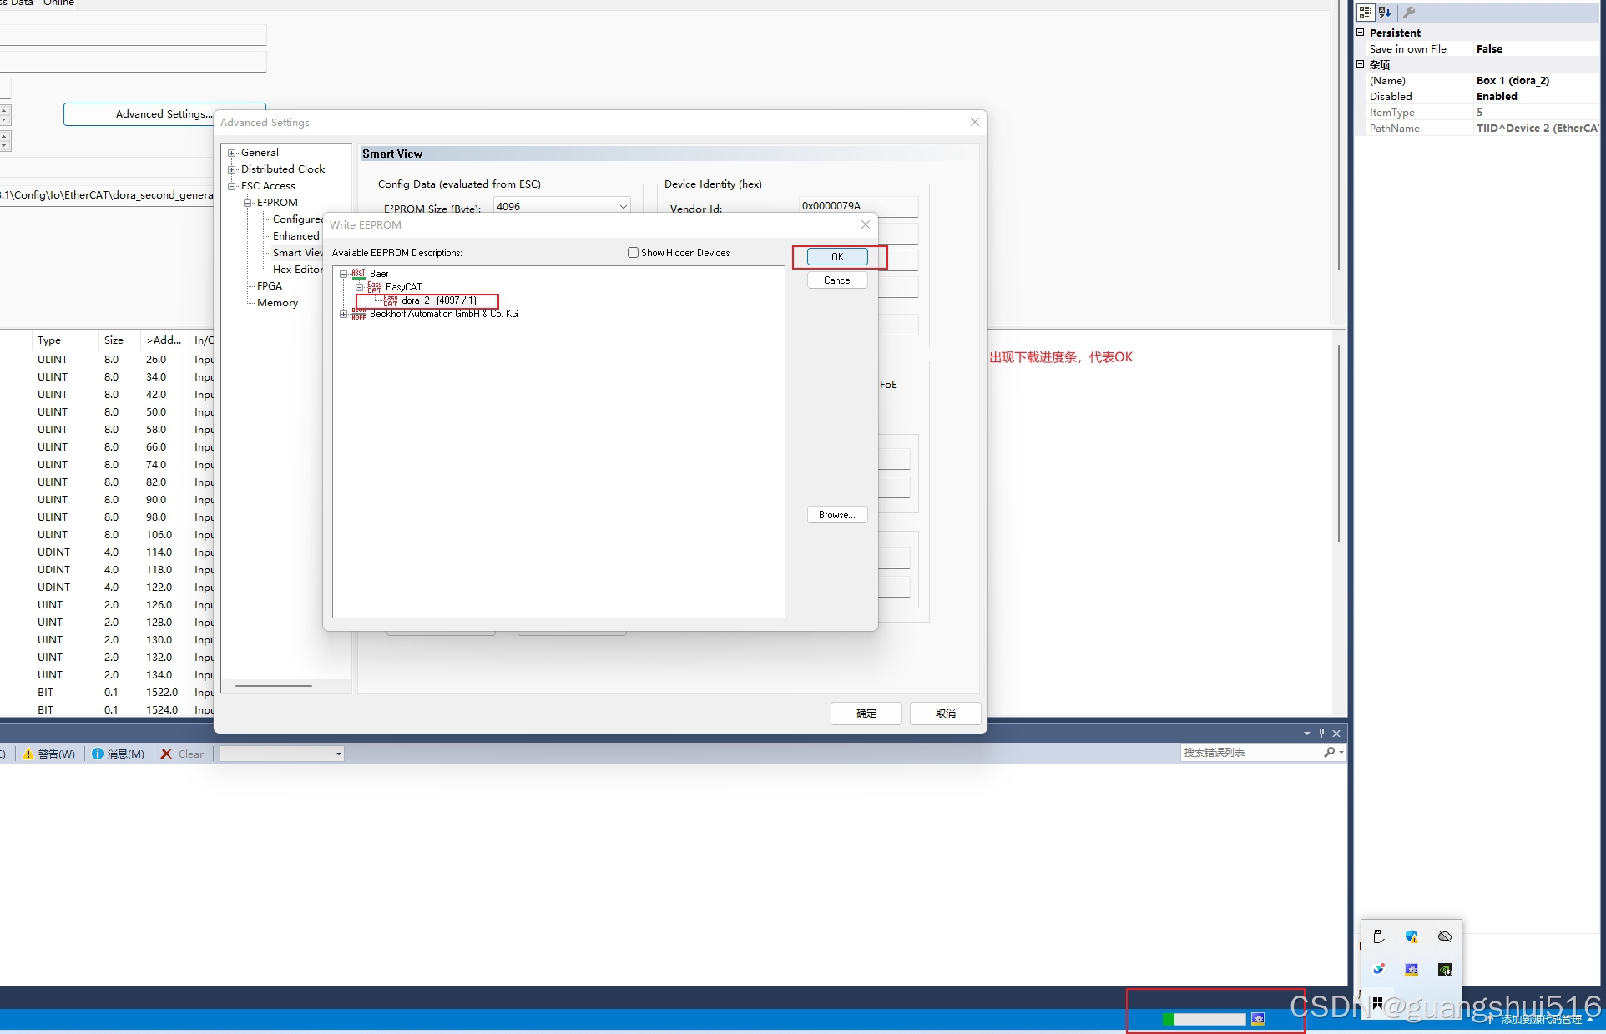Screen dimensions: 1606x1034
Task: Select Memory in the Advanced Settings tree
Action: (277, 303)
